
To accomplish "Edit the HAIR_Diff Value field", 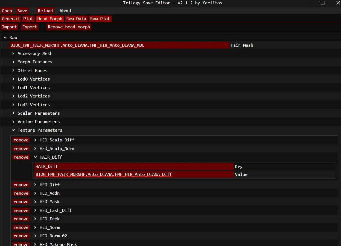I will (x=134, y=174).
